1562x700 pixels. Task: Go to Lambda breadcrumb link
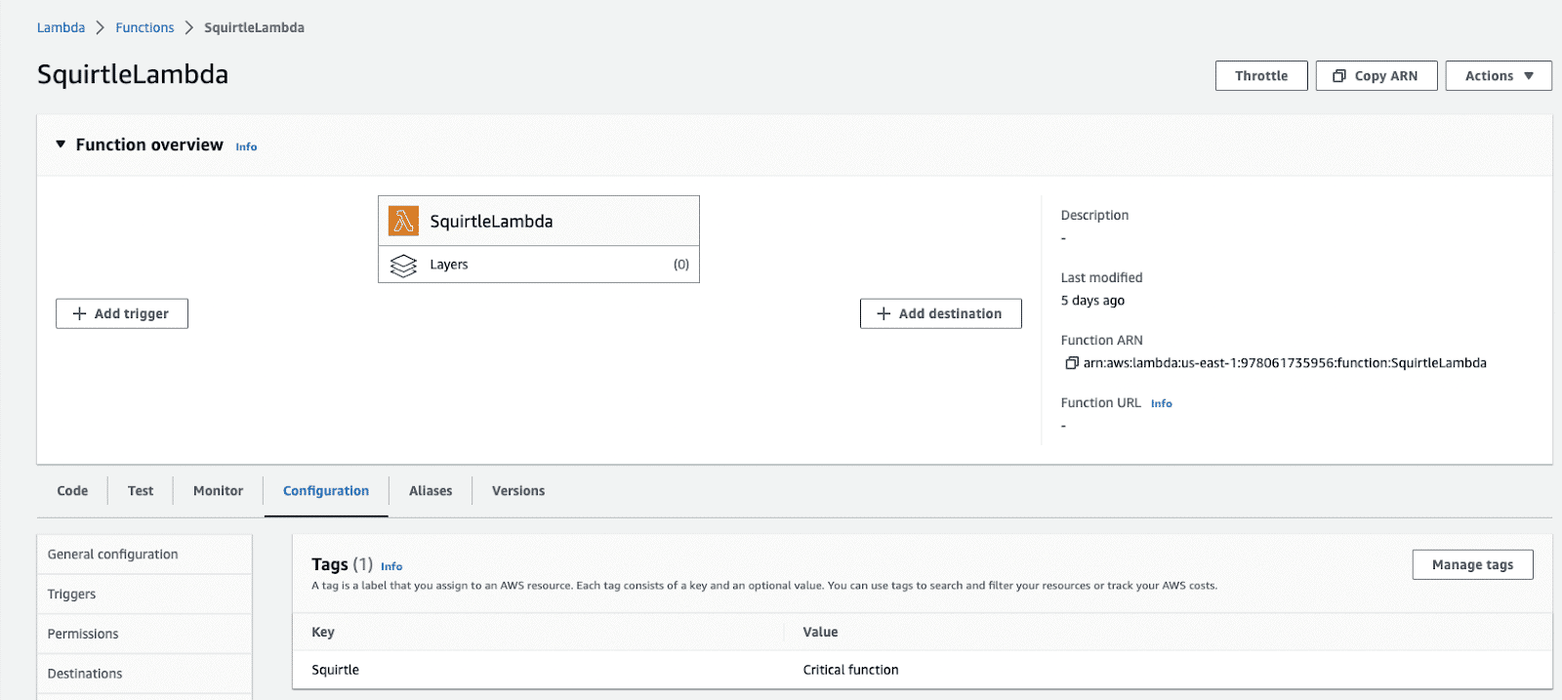(61, 27)
